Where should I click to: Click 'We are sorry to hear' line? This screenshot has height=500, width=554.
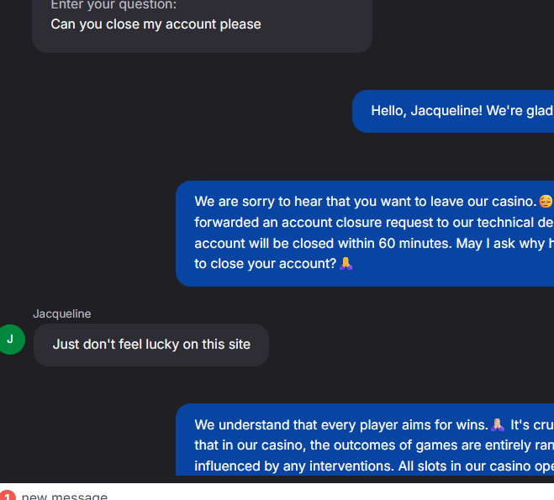pos(366,202)
